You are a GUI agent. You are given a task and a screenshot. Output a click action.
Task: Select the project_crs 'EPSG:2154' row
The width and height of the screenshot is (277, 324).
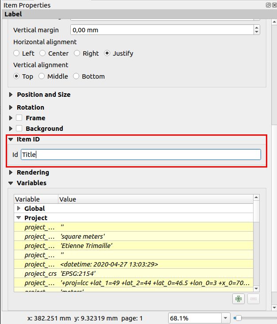coord(134,273)
